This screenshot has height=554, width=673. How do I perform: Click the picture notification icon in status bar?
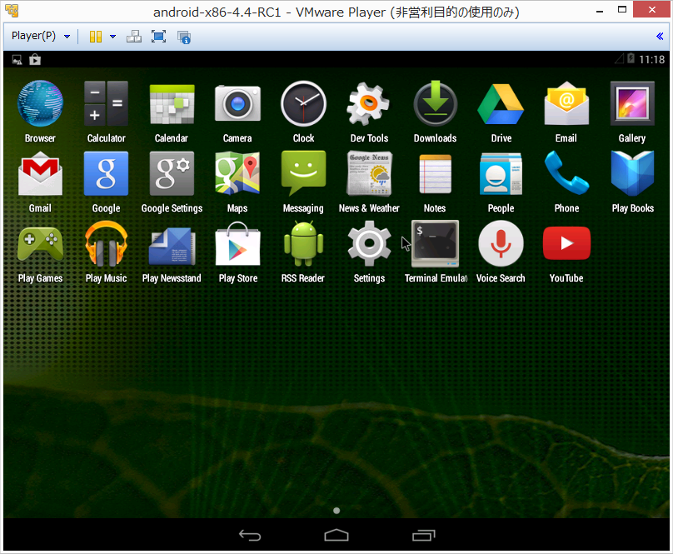[x=17, y=60]
